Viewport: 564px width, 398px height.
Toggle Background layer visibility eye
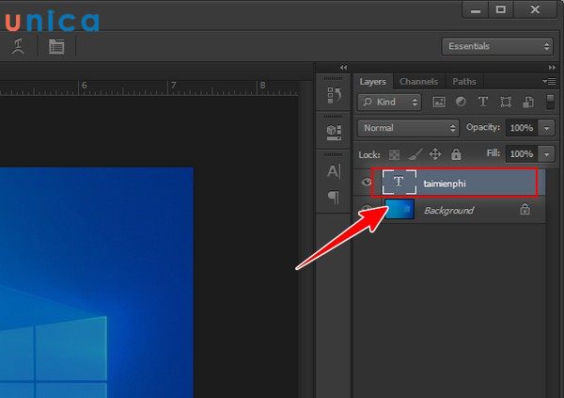click(x=365, y=211)
